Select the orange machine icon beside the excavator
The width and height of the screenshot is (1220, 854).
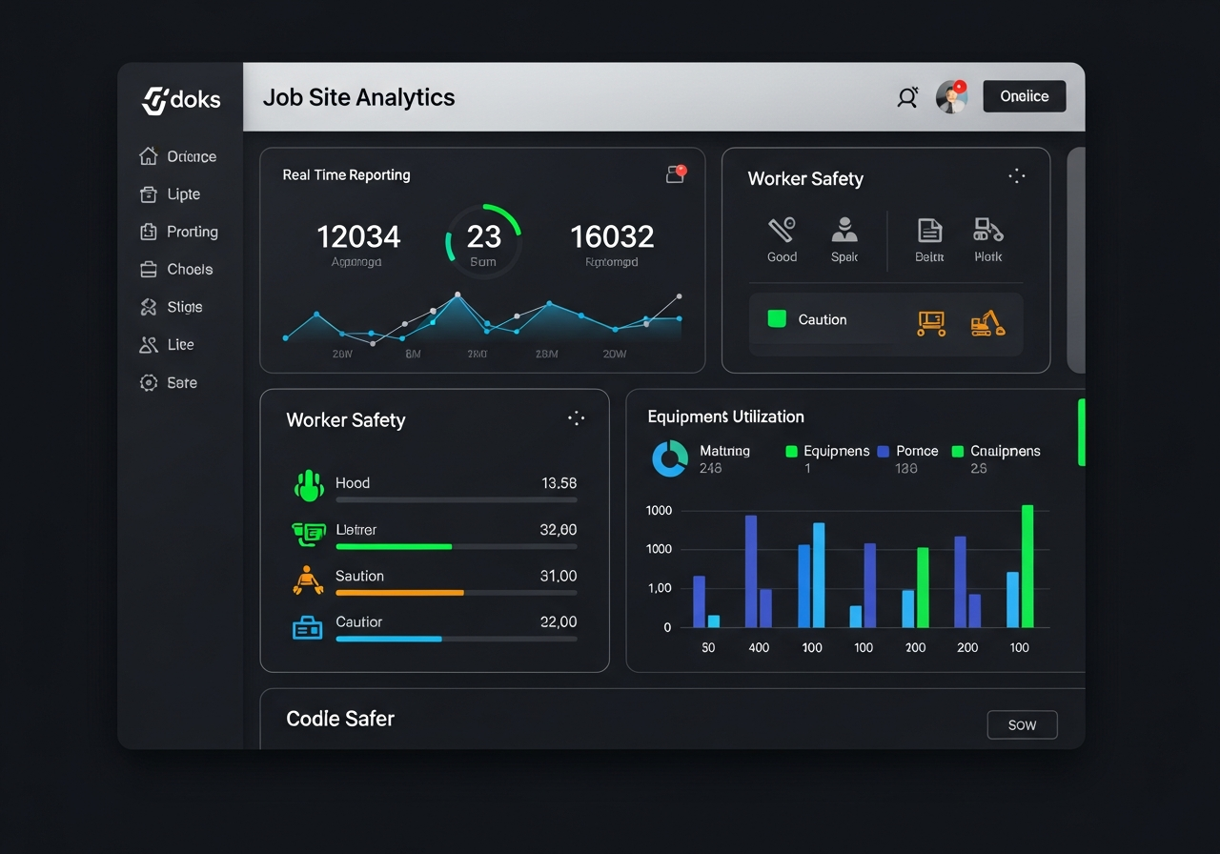click(x=931, y=323)
